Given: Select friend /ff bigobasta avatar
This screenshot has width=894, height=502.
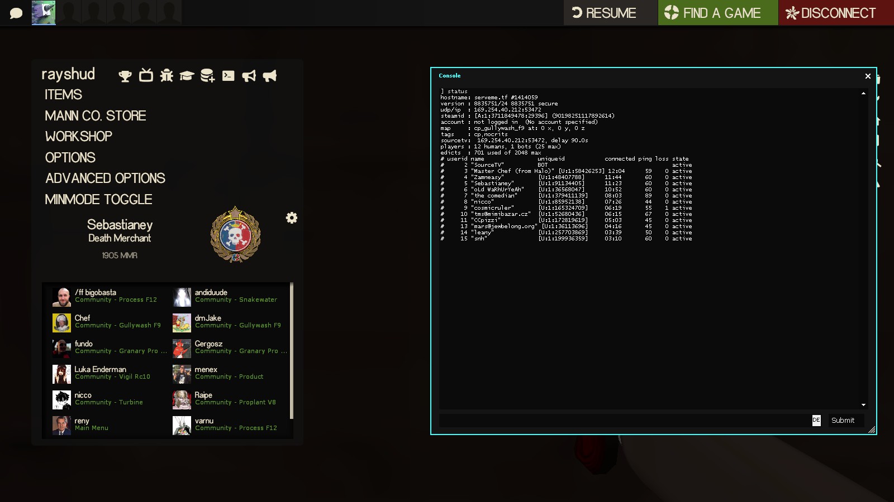Looking at the screenshot, I should [61, 297].
